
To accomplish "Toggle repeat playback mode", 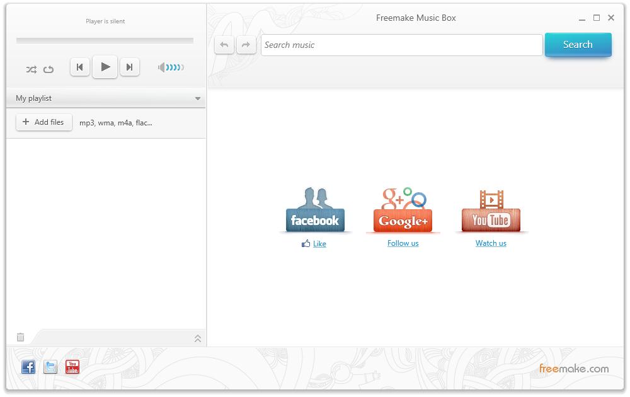I will coord(49,69).
